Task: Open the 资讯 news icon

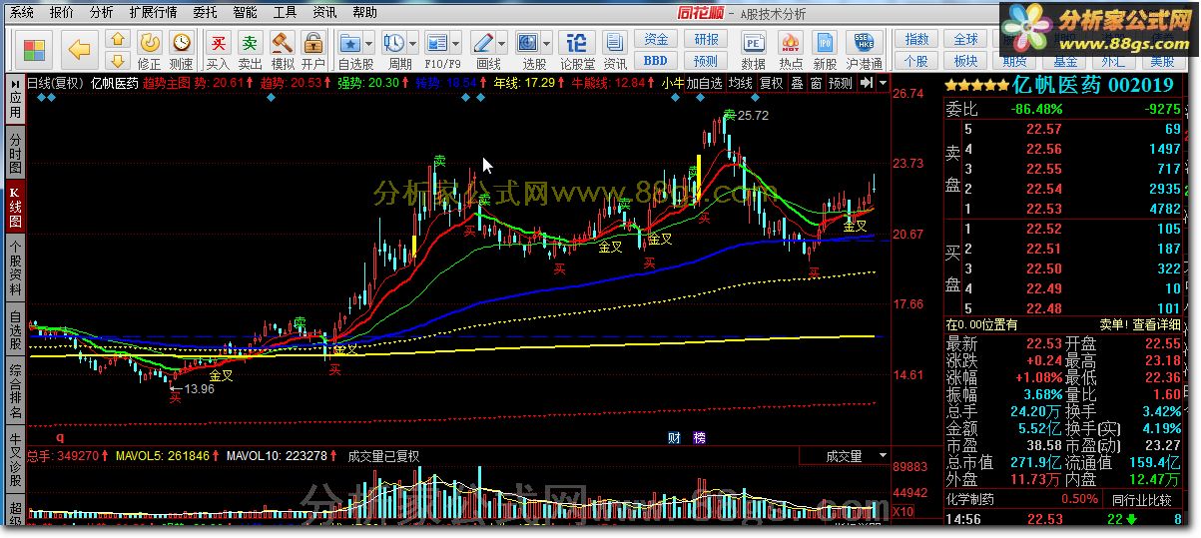Action: (x=615, y=50)
